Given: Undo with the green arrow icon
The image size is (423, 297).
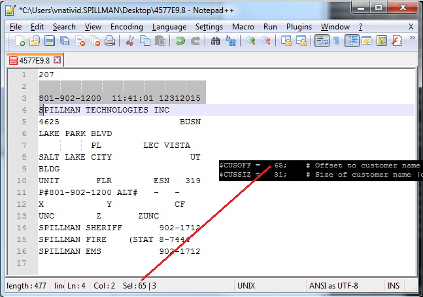Looking at the screenshot, I should (180, 41).
